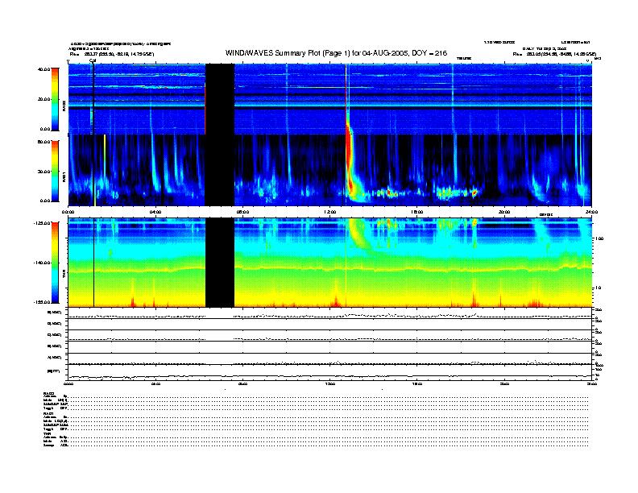Click the RAD1 vertical axis label
Screen dimensions: 638x493
coord(64,176)
